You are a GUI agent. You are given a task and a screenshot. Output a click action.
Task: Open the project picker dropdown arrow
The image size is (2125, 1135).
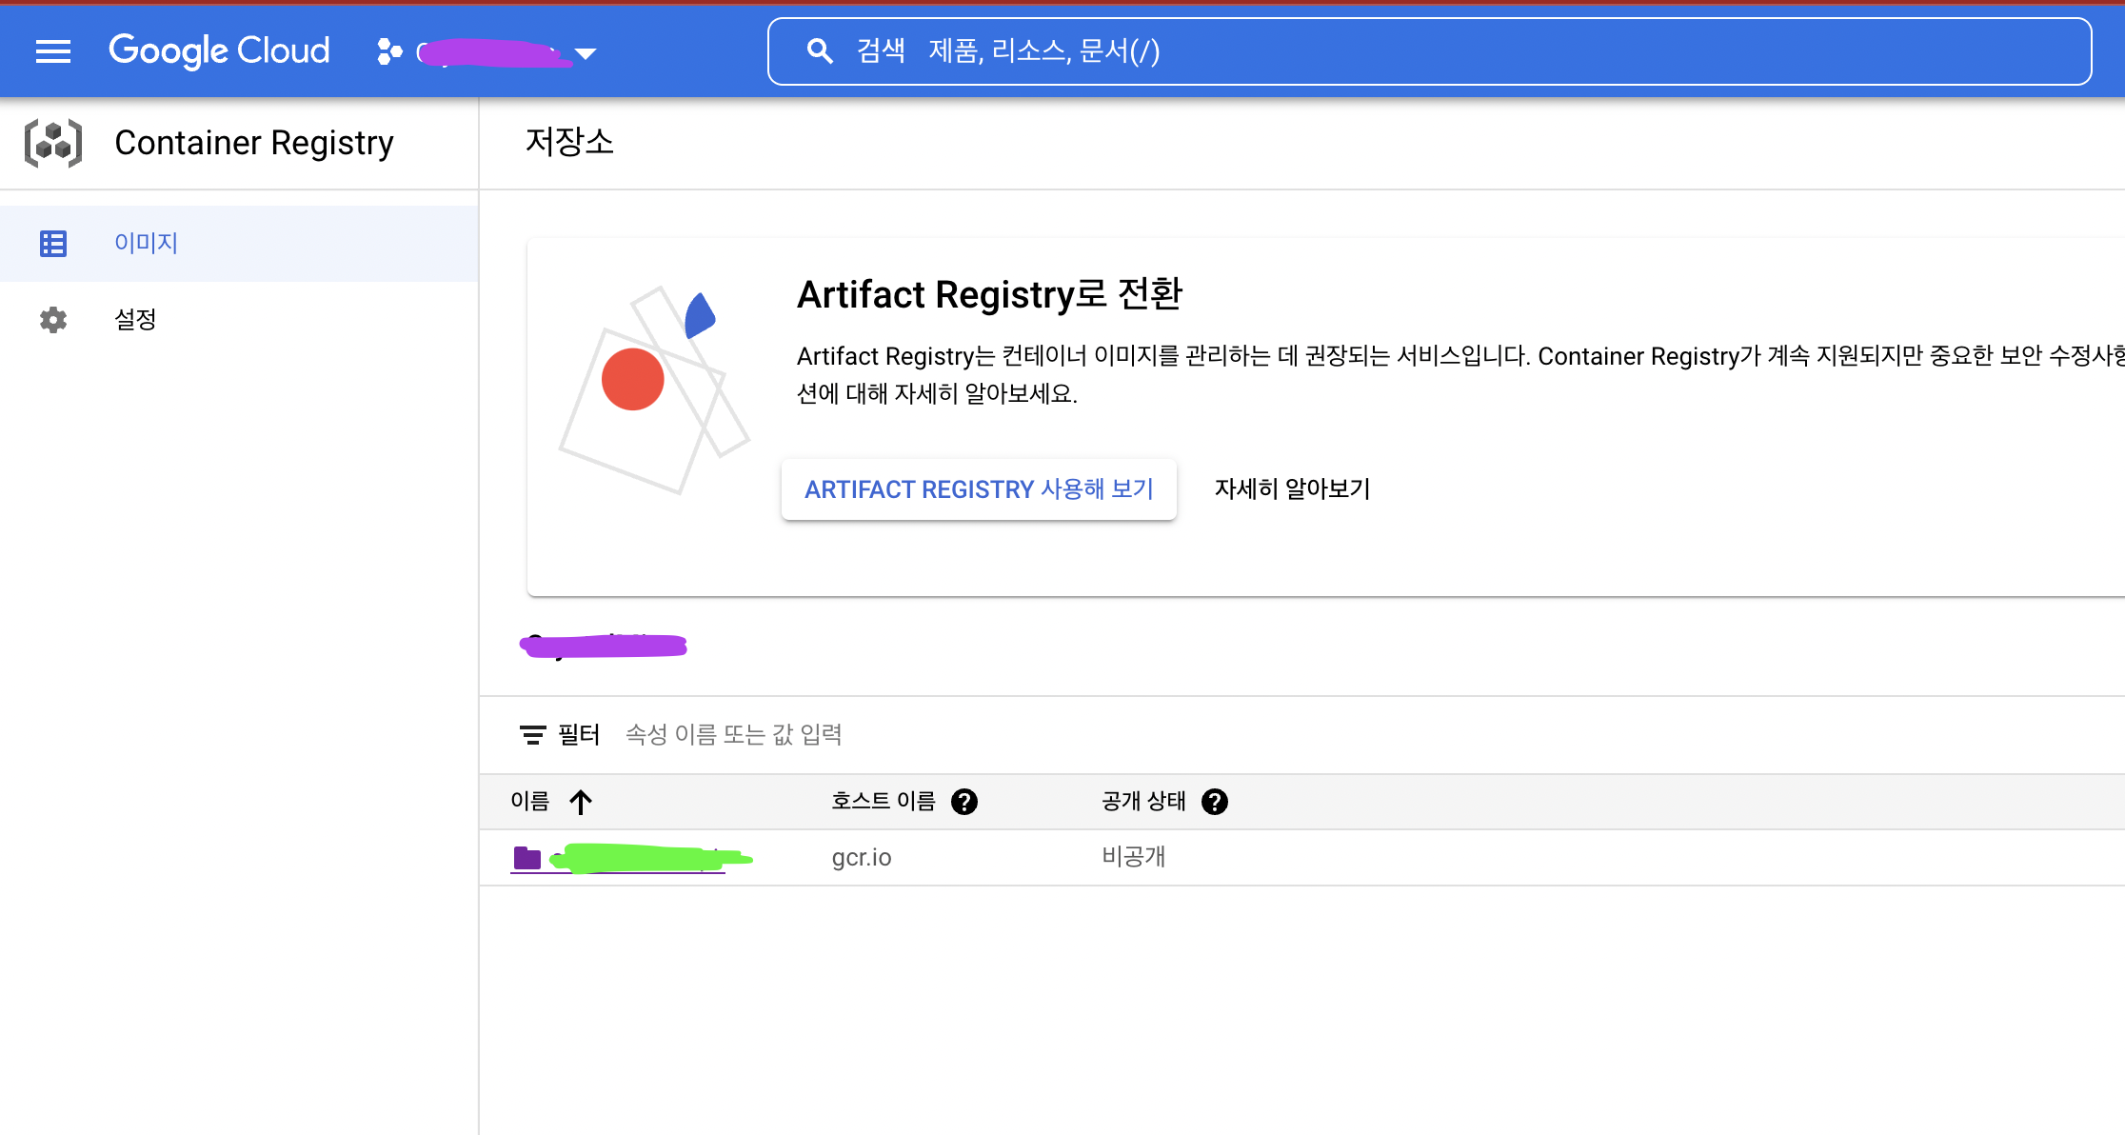[x=586, y=54]
